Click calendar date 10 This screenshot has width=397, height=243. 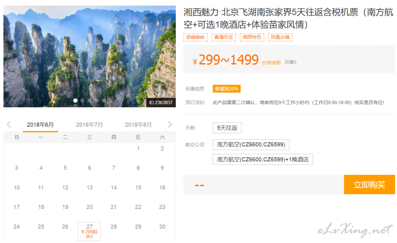[x=16, y=187]
